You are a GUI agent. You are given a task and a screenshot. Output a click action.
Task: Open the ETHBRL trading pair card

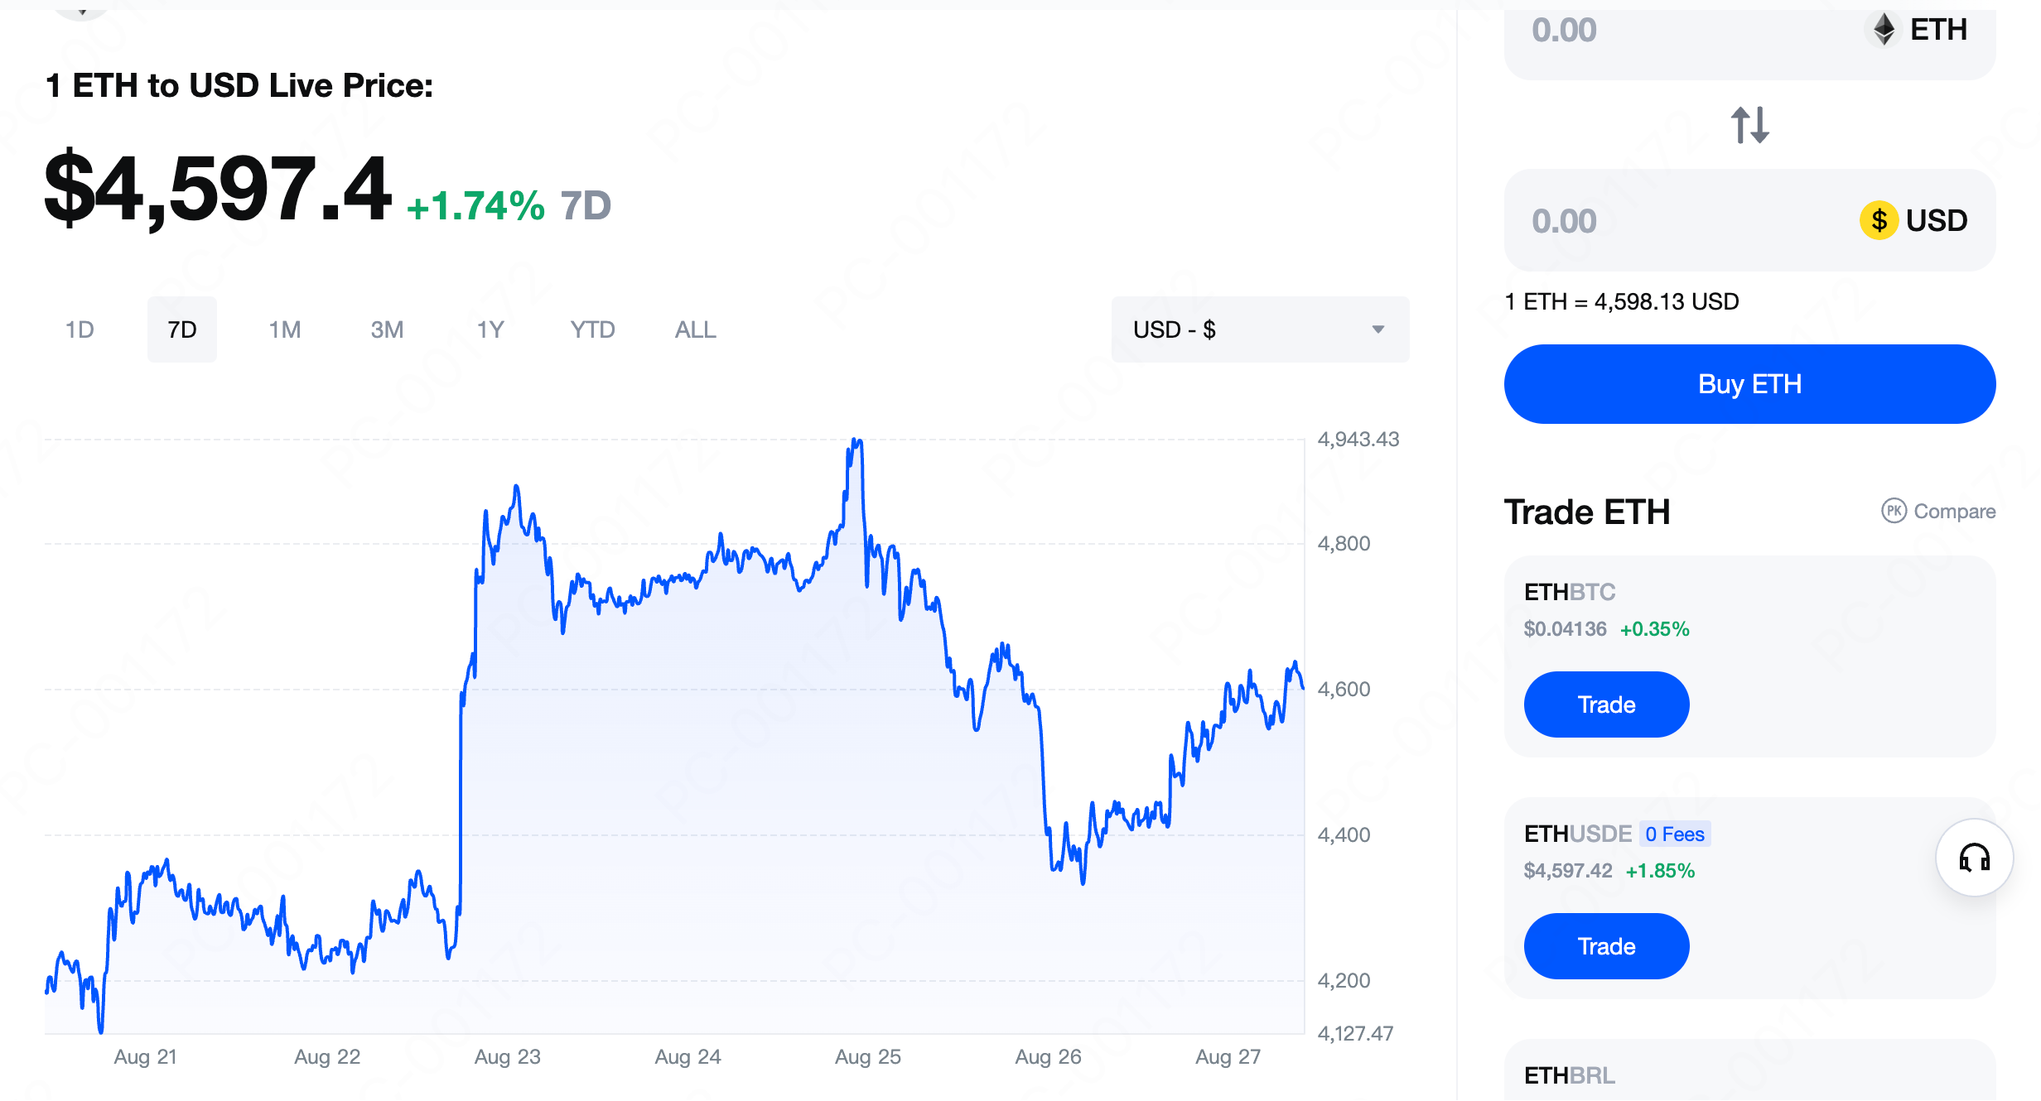click(x=1748, y=1075)
